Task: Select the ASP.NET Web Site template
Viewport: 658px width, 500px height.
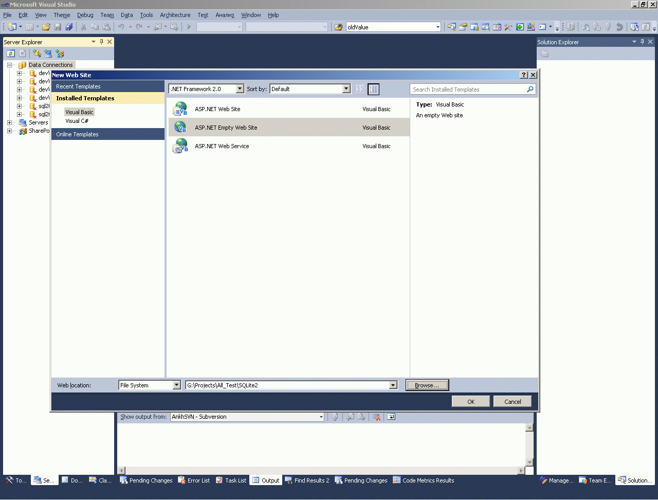Action: pos(289,109)
